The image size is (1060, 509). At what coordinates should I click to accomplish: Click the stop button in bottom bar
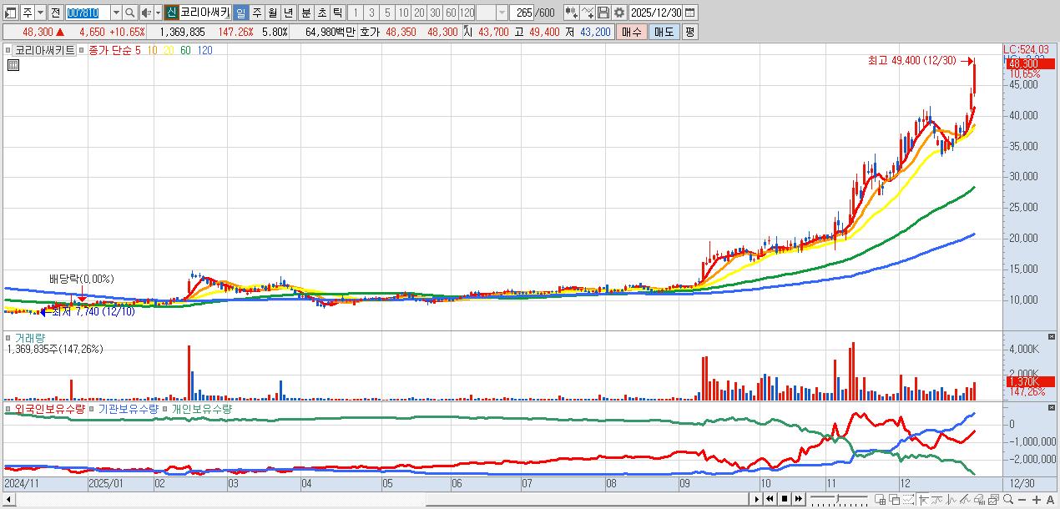click(785, 499)
